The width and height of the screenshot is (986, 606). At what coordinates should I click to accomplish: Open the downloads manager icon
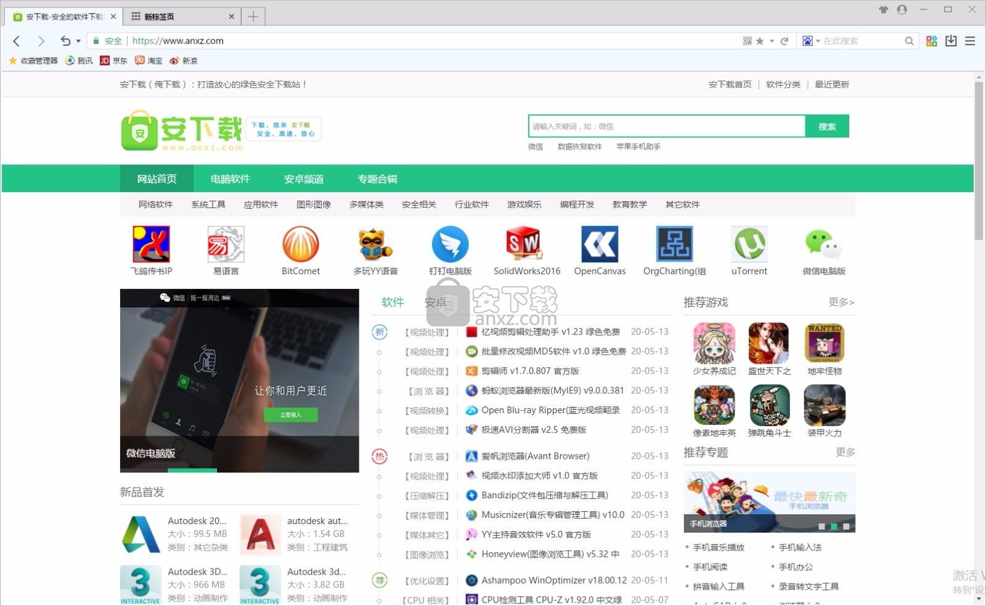pyautogui.click(x=951, y=41)
